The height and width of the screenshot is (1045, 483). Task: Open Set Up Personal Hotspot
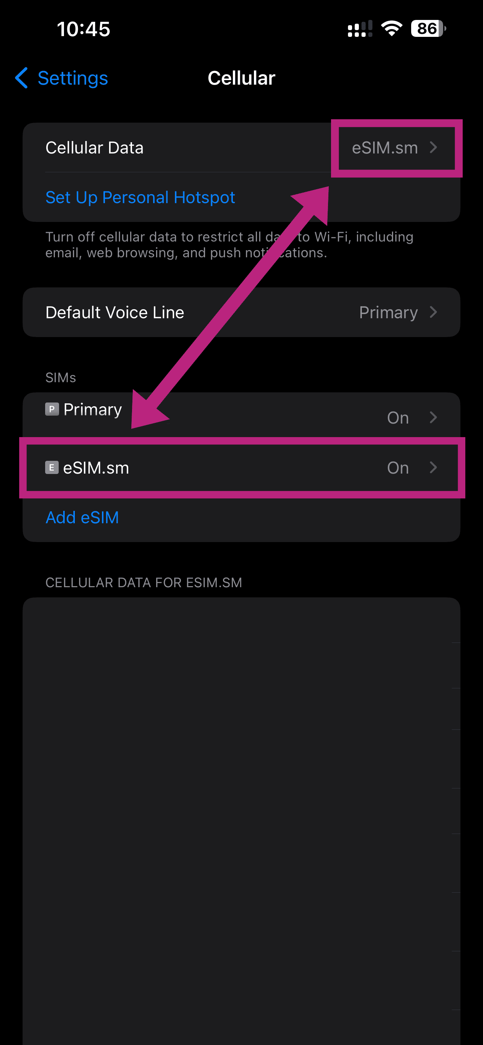click(140, 197)
